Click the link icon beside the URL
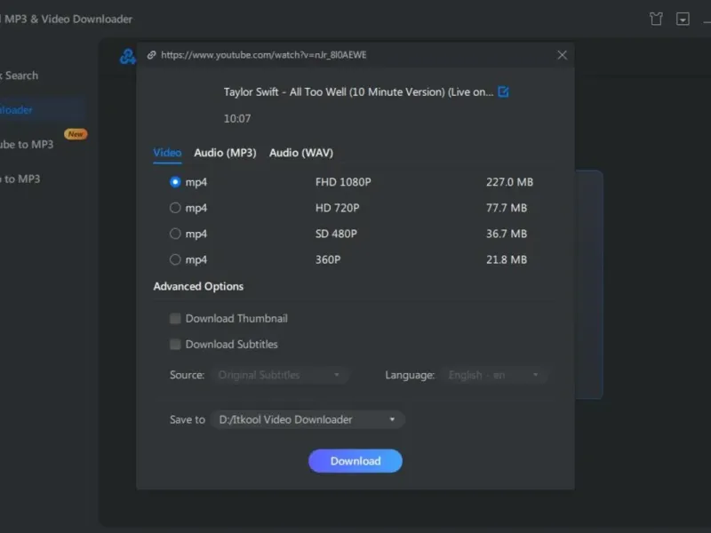 tap(151, 55)
